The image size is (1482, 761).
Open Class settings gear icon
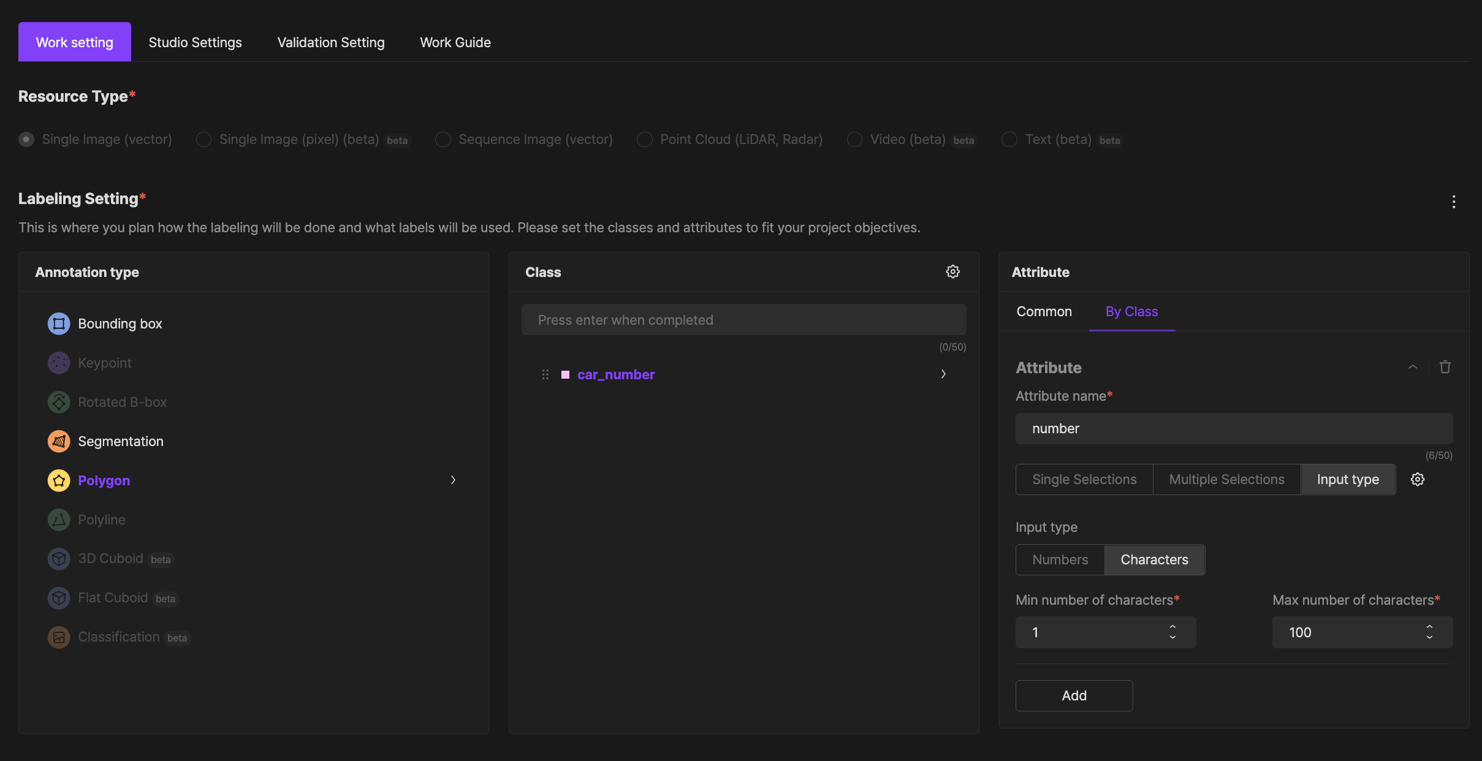pos(952,271)
